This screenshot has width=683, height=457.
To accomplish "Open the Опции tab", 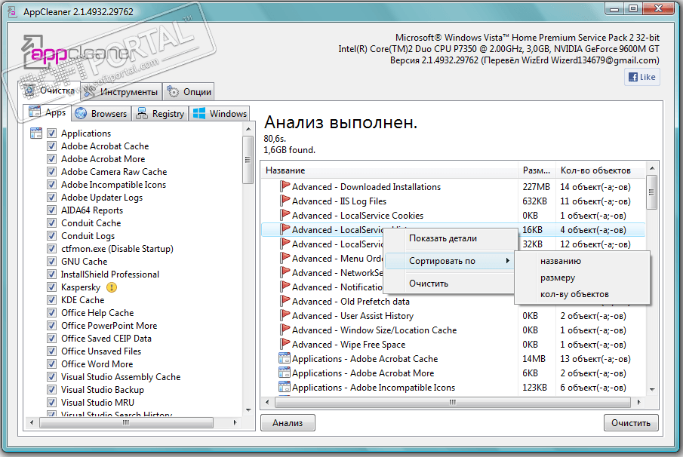I will tap(189, 92).
